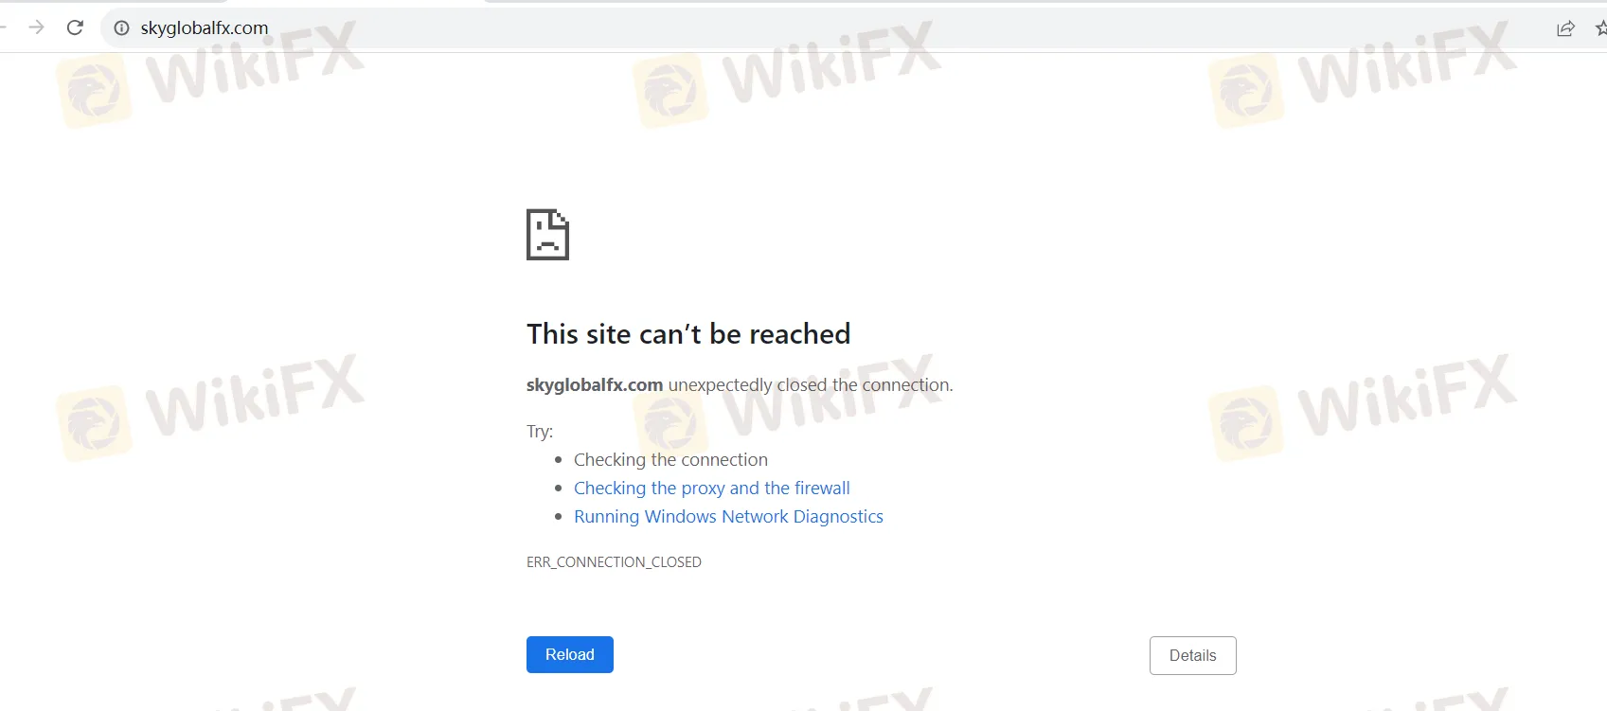Click the "Checking the connection" bullet text
Viewport: 1607px width, 711px height.
coord(670,460)
